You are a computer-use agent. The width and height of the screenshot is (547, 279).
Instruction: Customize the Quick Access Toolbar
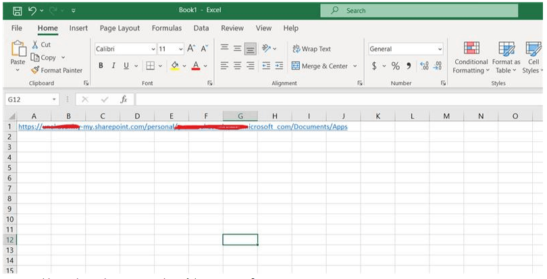[x=73, y=11]
